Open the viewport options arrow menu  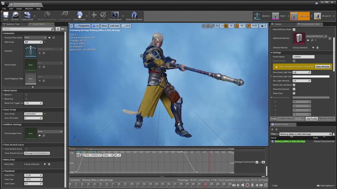coord(71,26)
